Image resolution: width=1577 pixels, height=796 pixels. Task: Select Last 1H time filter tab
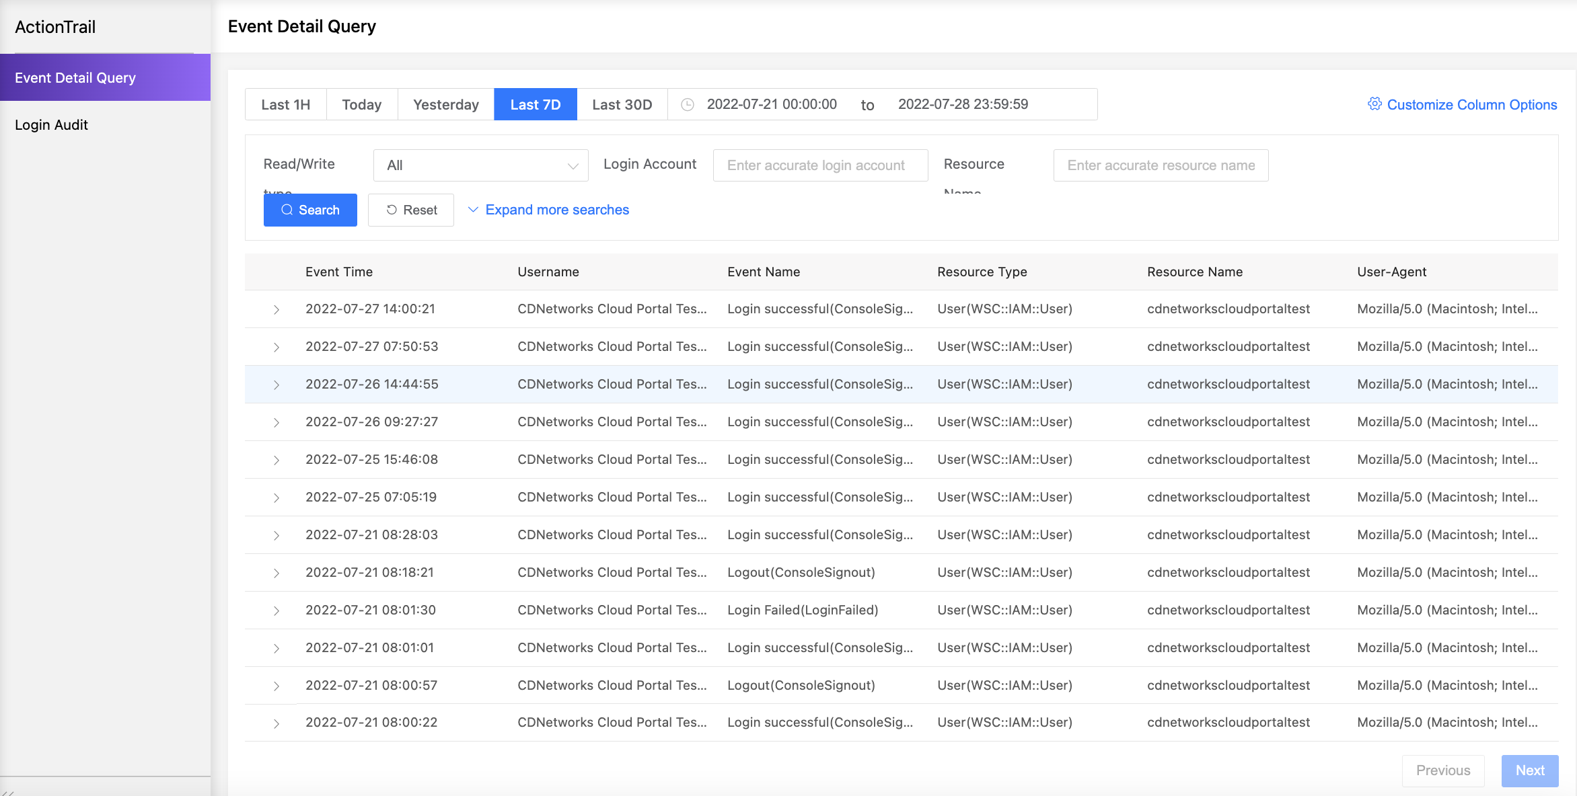pos(285,104)
